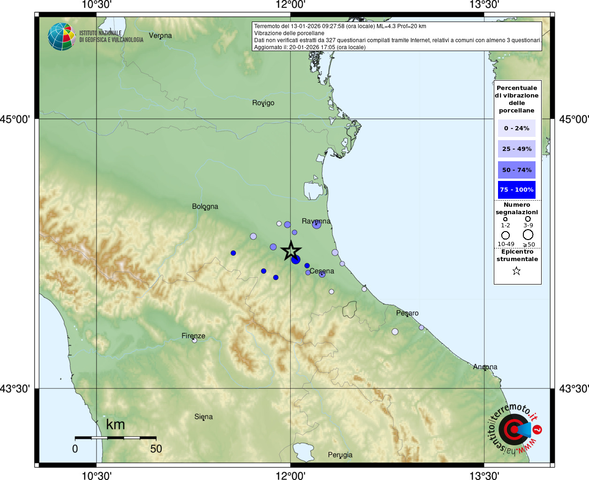Click the 'Epicentro strumentale' legend heading
589x480 pixels.
pyautogui.click(x=517, y=255)
